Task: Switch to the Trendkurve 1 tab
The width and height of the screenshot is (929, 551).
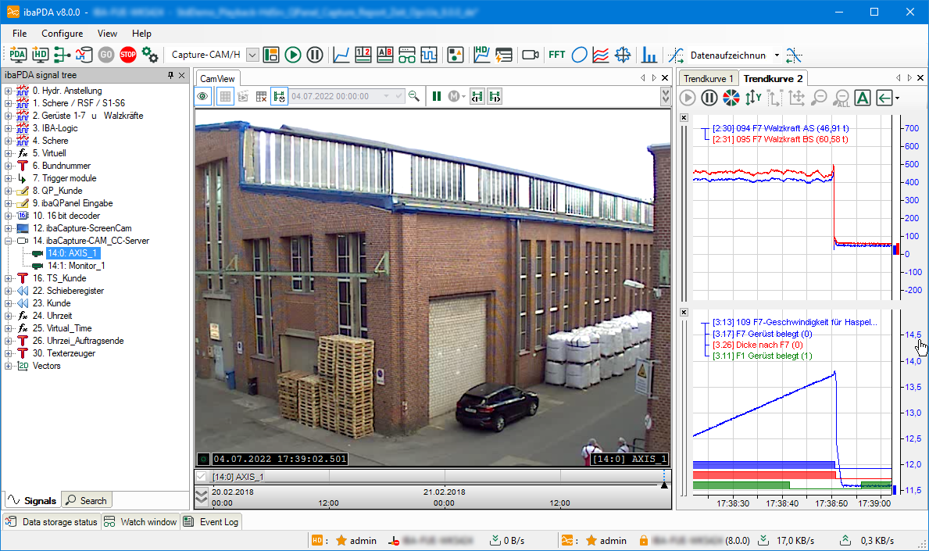Action: point(708,78)
